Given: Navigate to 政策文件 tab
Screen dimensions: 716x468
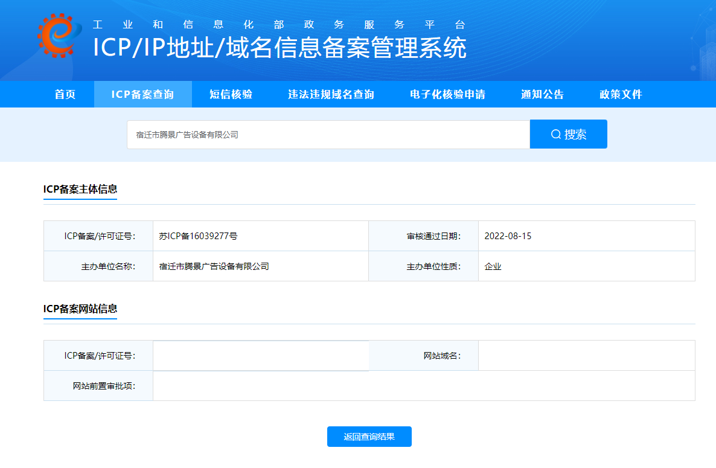Looking at the screenshot, I should point(621,94).
